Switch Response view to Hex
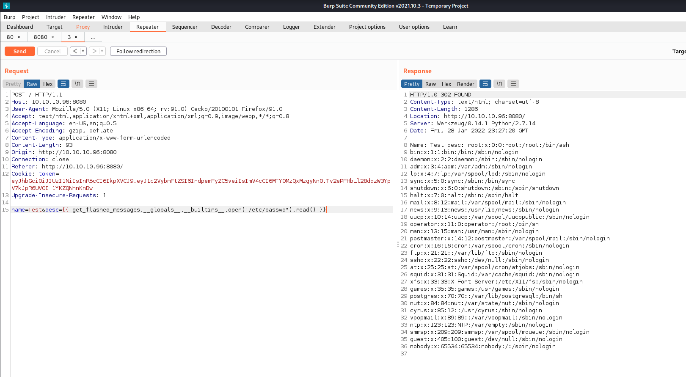Screen dimensions: 686x377 [x=446, y=84]
